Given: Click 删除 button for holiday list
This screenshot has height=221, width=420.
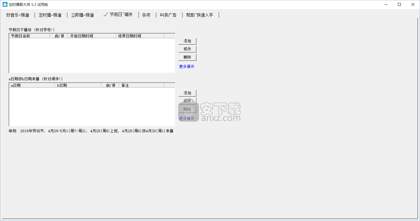Looking at the screenshot, I should click(187, 57).
